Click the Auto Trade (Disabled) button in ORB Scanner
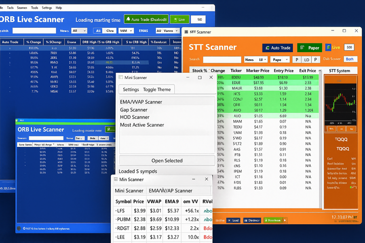 146,19
